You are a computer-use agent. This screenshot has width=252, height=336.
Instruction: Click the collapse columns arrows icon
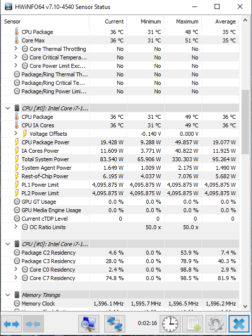pyautogui.click(x=33, y=324)
